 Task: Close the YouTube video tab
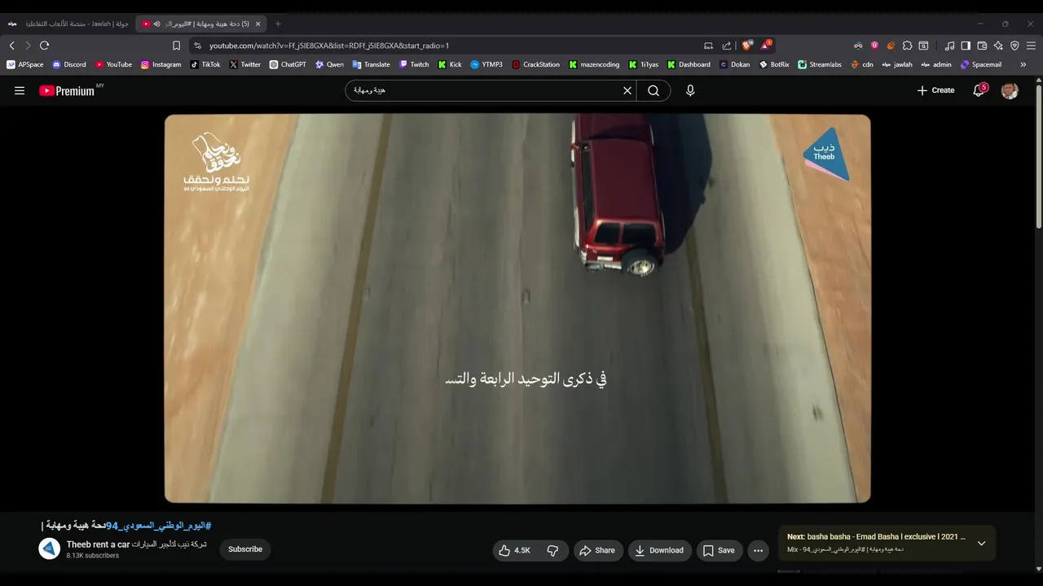[x=257, y=24]
